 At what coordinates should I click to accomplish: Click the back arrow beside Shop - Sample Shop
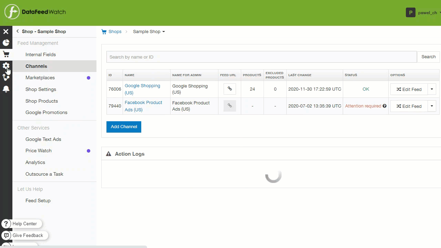point(18,31)
